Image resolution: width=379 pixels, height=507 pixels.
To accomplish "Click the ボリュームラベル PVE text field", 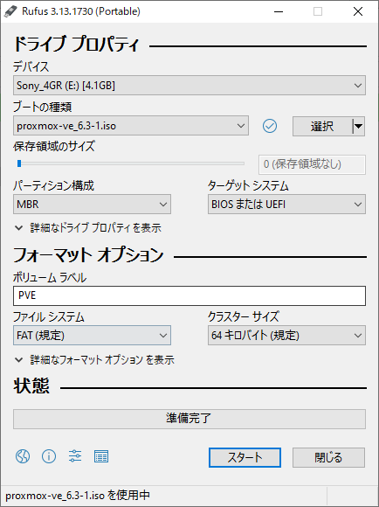I will tap(189, 295).
